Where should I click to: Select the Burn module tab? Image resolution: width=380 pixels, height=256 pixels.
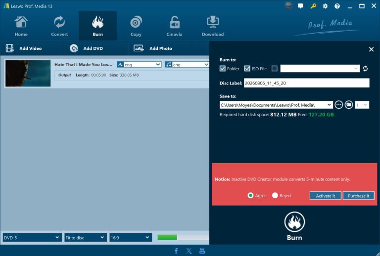point(97,26)
